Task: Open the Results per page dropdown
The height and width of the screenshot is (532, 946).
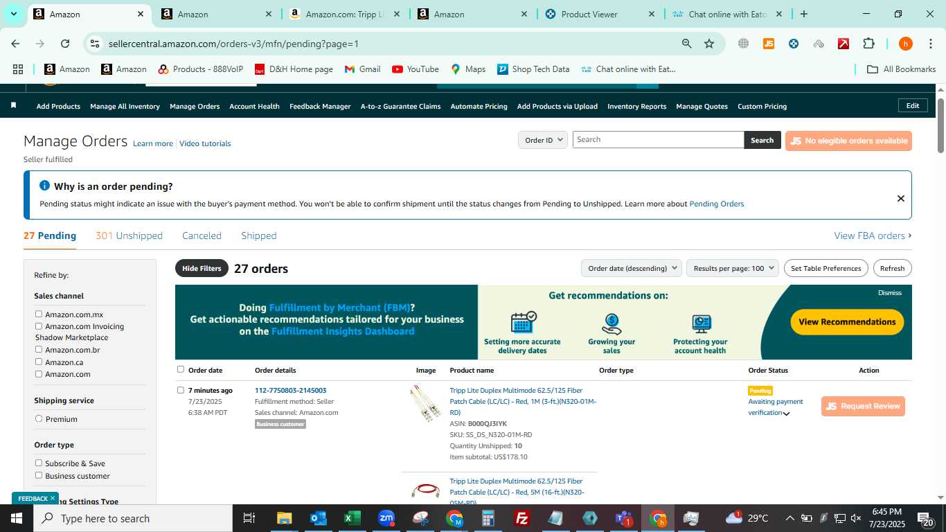Action: click(733, 268)
